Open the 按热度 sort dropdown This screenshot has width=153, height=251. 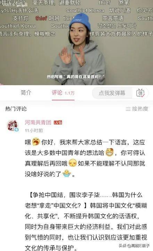[x=137, y=109]
